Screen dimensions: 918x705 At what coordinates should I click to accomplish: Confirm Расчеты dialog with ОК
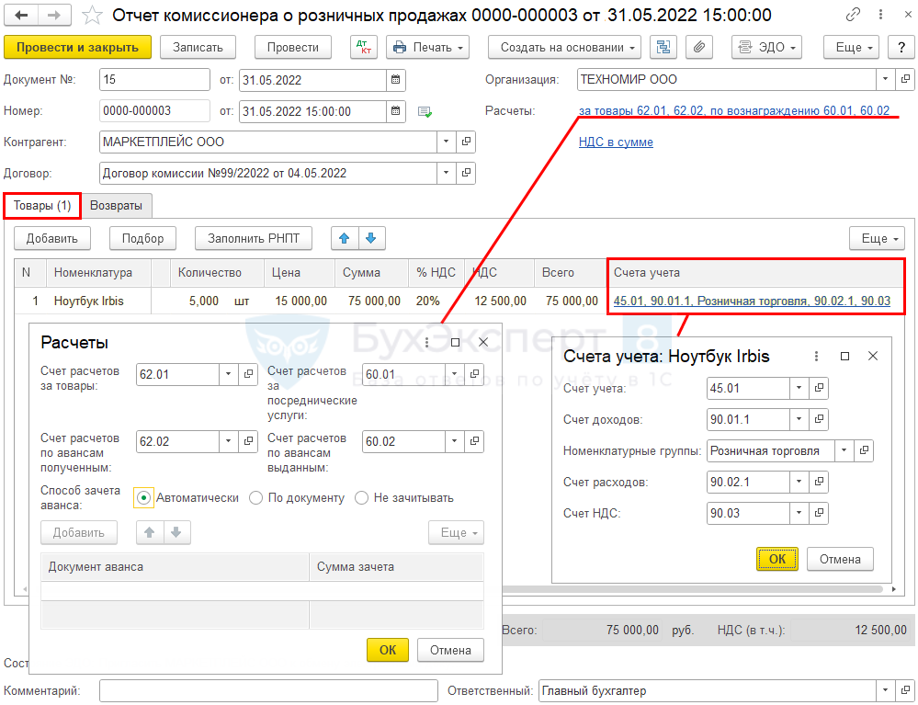[x=388, y=650]
